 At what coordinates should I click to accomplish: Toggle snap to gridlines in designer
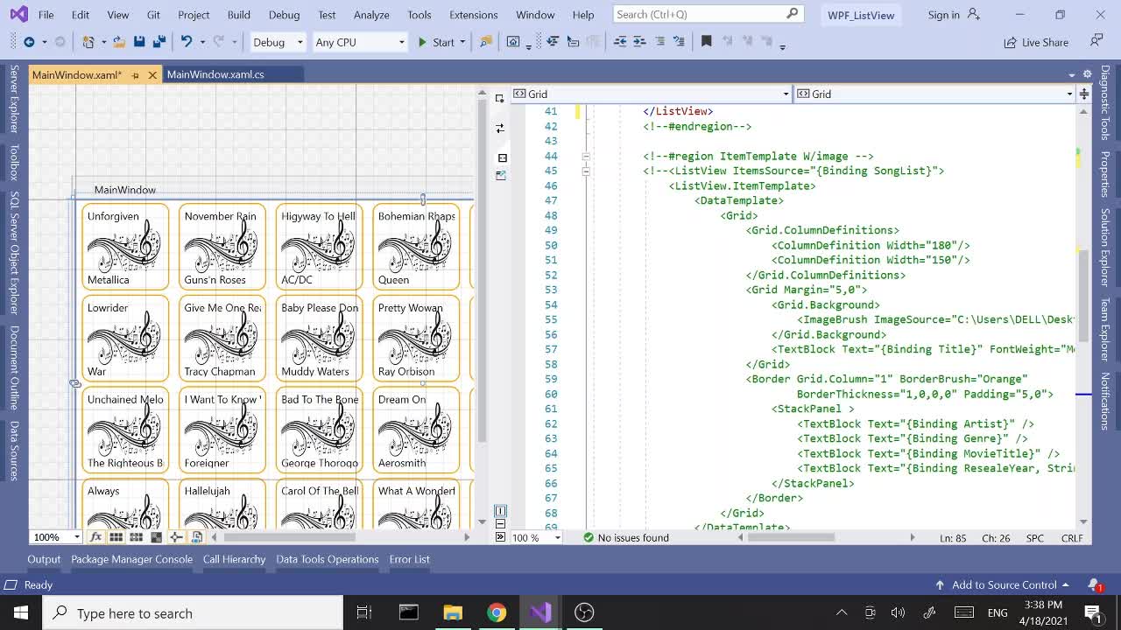point(136,537)
